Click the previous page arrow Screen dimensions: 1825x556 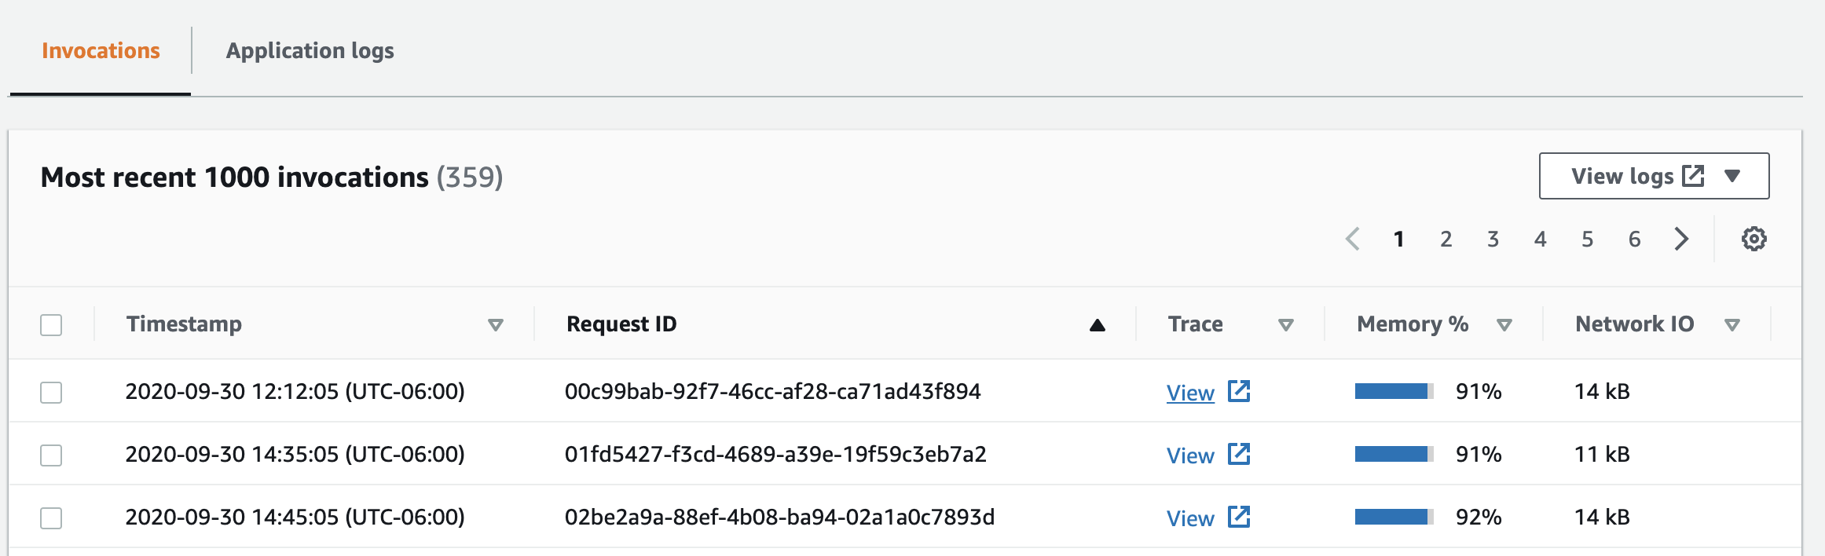pyautogui.click(x=1352, y=239)
